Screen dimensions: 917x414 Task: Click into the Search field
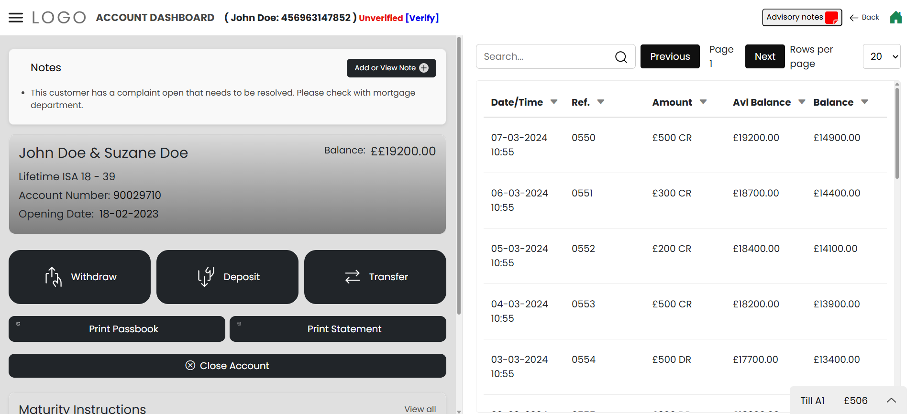coord(545,56)
